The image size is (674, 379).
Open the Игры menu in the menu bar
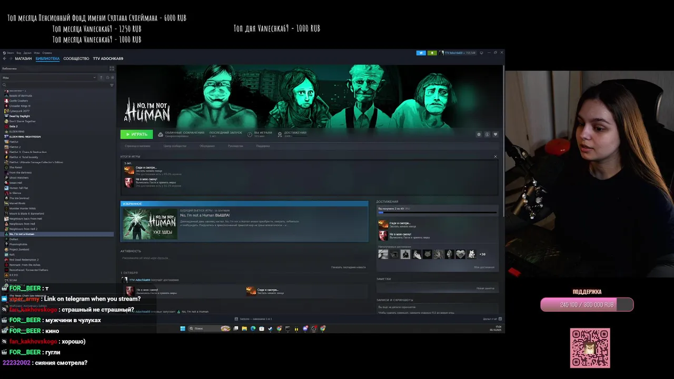(x=37, y=53)
